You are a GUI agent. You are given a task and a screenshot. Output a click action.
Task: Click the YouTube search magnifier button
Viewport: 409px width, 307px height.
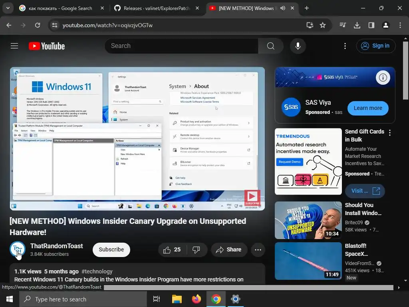270,46
